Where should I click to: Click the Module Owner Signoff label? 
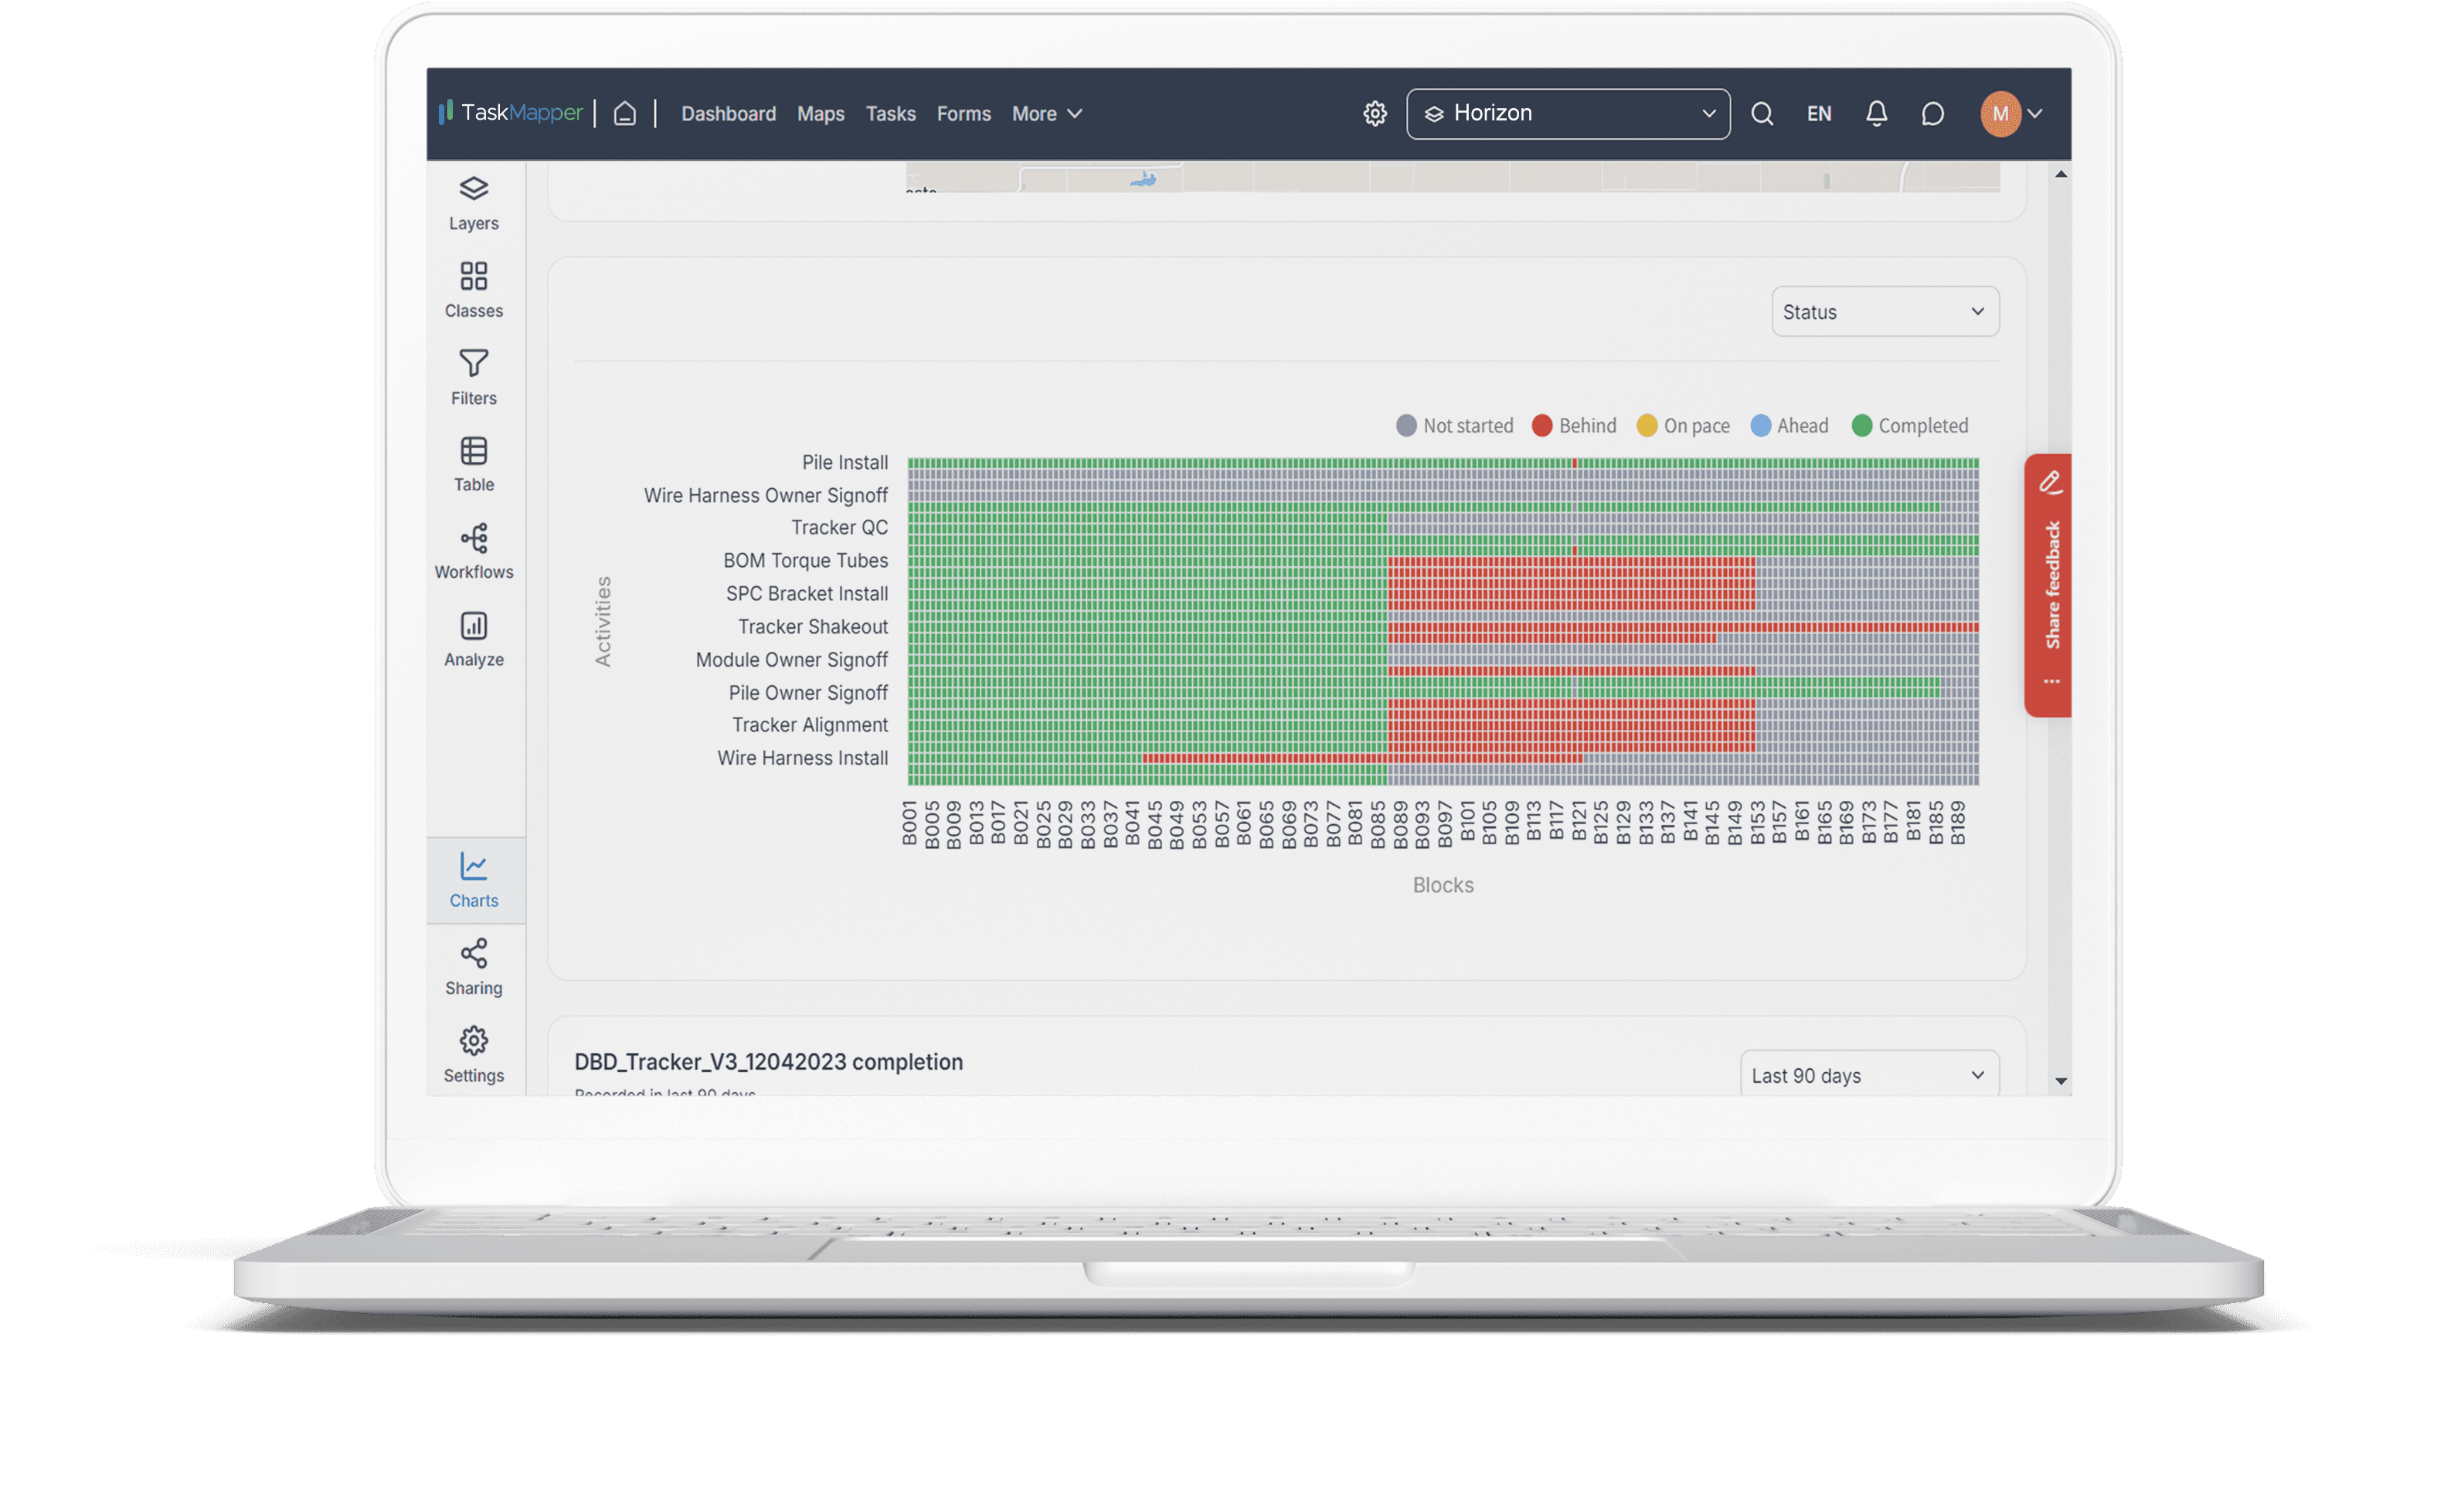791,659
